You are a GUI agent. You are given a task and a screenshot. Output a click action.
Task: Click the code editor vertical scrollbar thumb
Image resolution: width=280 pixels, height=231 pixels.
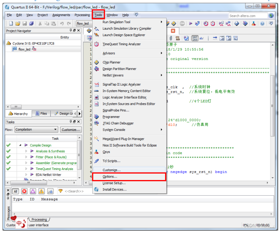tap(272, 106)
